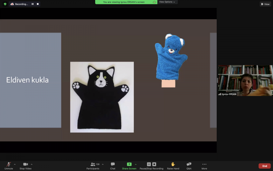Click the green Share Screen icon
Screen dimensions: 273x171
coord(129,164)
